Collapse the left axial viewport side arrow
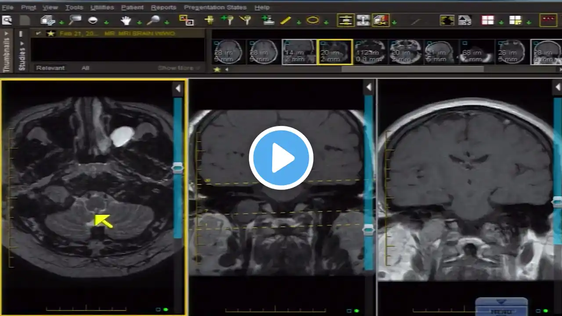 (x=178, y=89)
